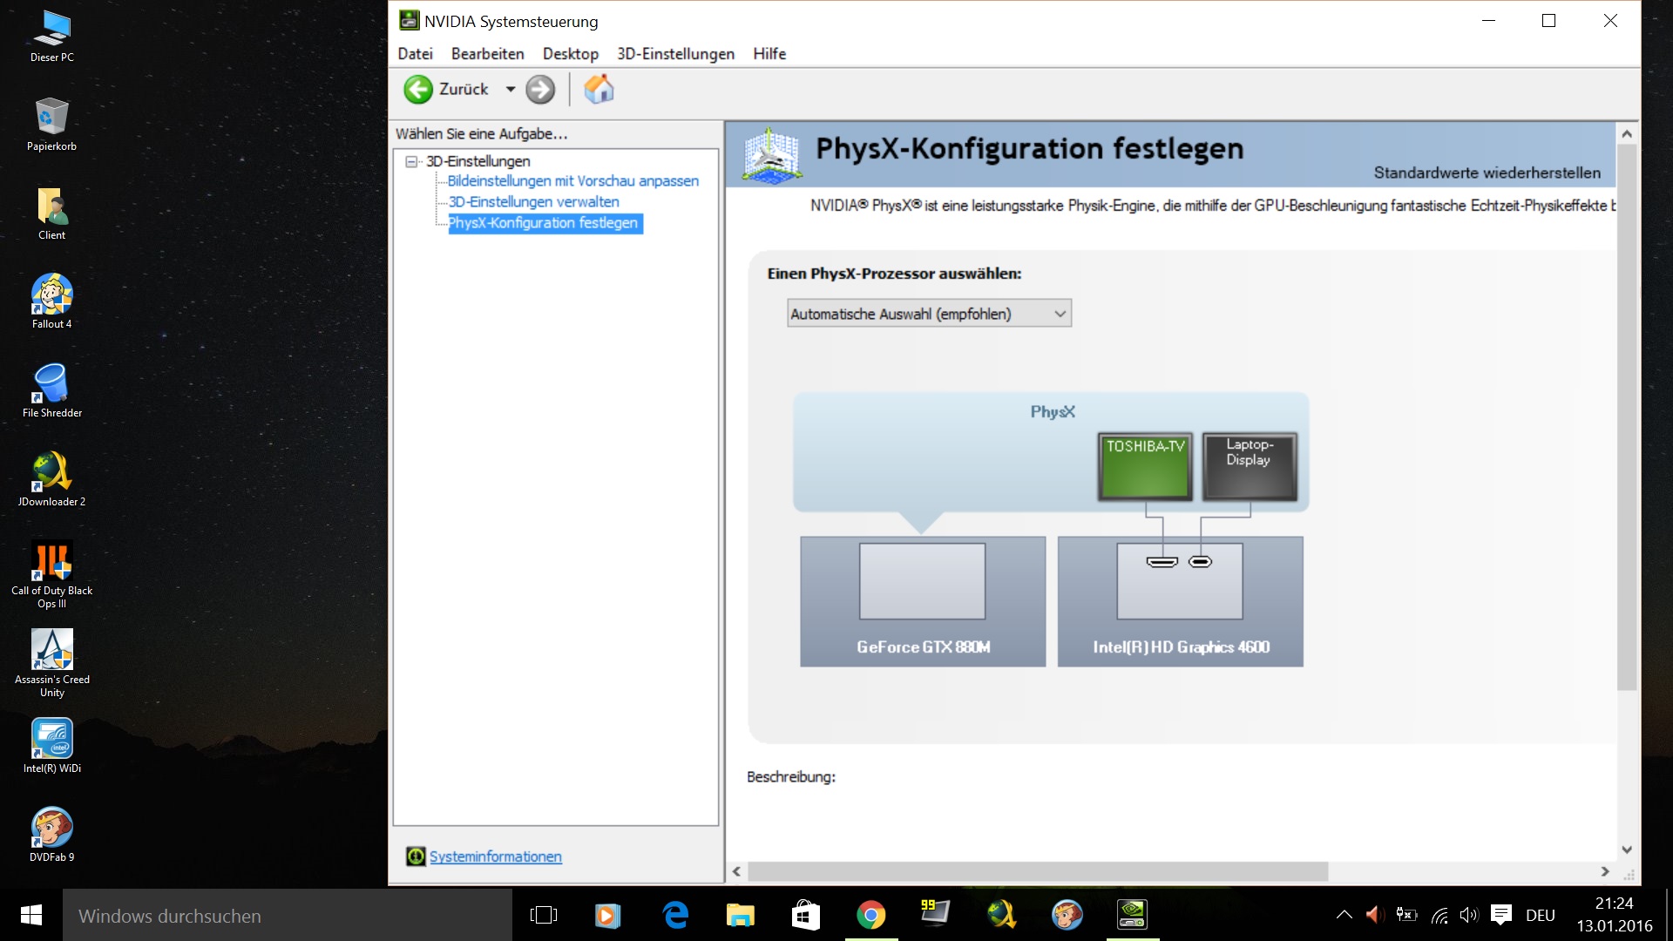Click the Laptop-Display thumbnail
This screenshot has height=941, width=1673.
coord(1249,468)
